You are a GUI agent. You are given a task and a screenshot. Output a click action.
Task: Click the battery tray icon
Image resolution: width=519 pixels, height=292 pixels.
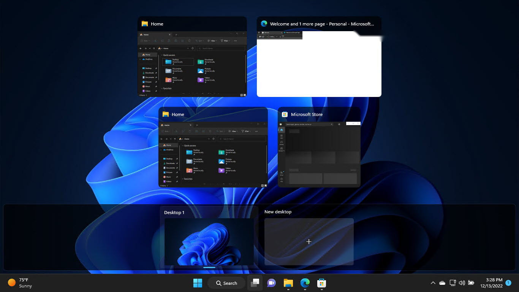pos(471,283)
